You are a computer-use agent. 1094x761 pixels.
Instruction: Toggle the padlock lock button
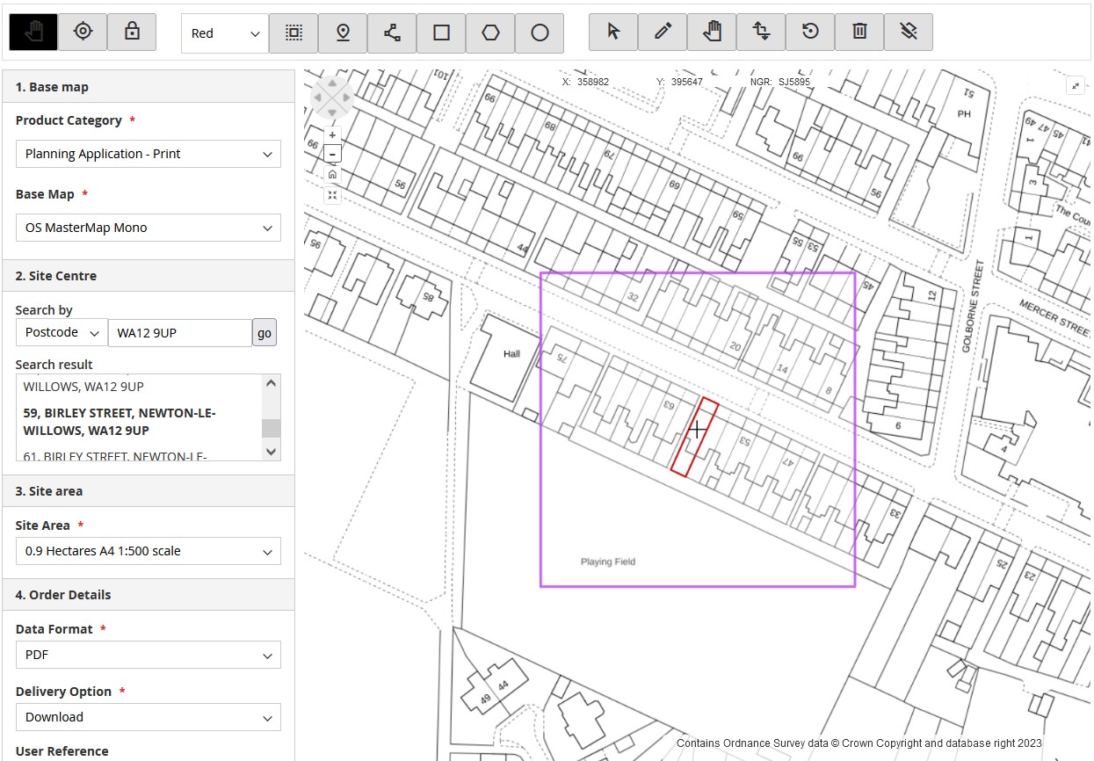tap(132, 33)
